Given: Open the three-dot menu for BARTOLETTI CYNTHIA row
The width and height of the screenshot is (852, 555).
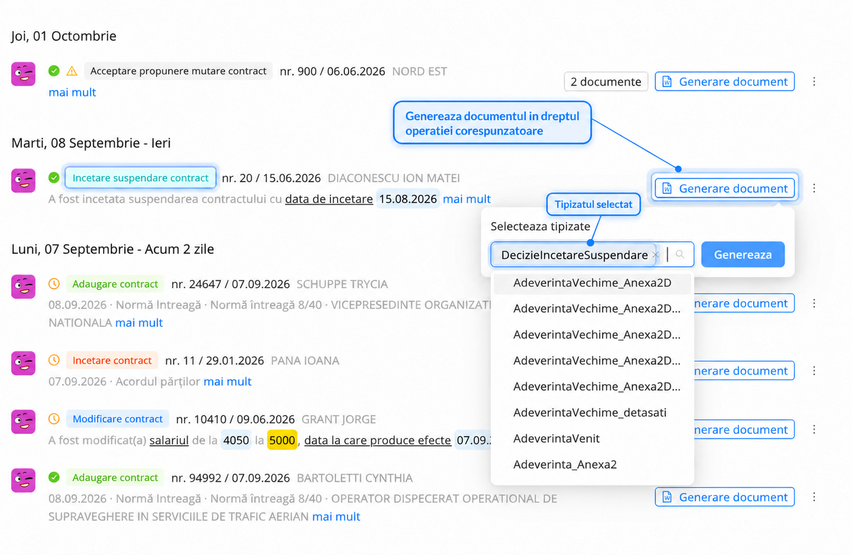Looking at the screenshot, I should click(814, 497).
